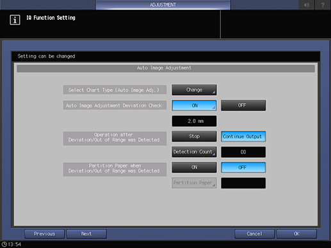Set Partition Paper to OFF

(243, 167)
